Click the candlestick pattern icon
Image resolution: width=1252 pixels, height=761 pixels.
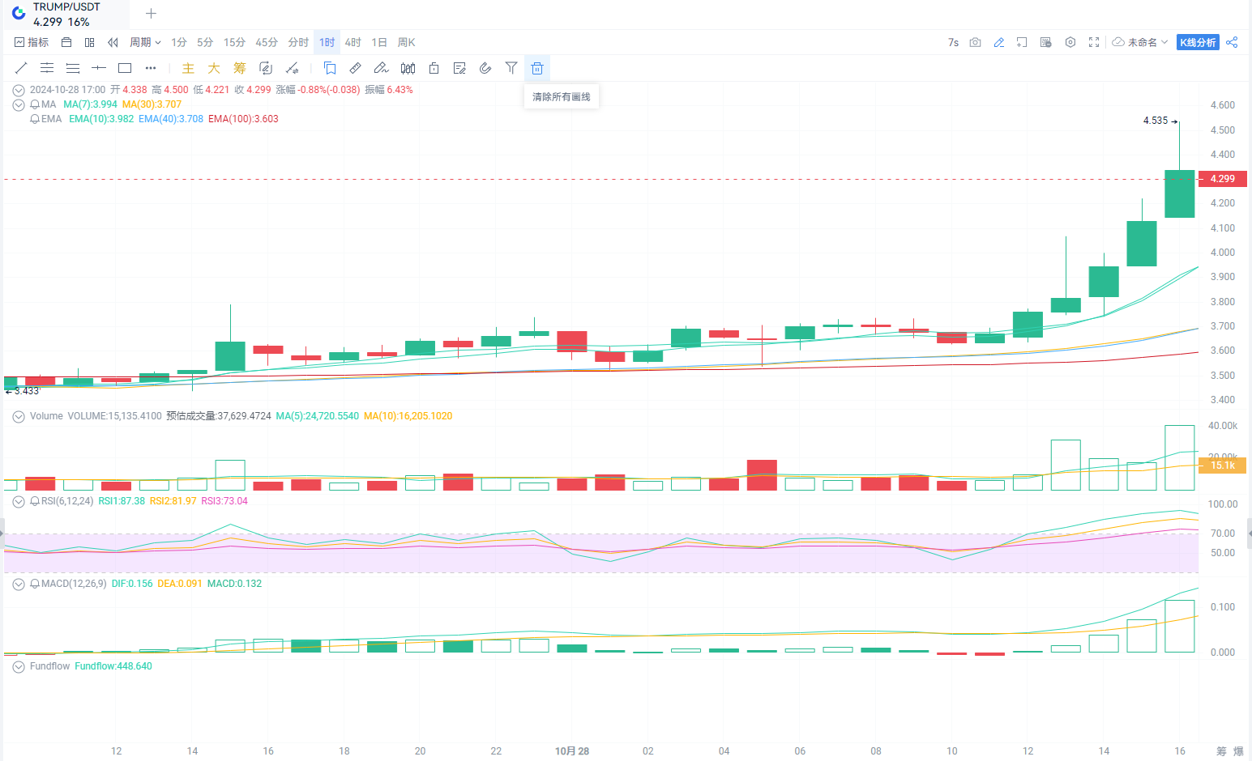pos(408,68)
